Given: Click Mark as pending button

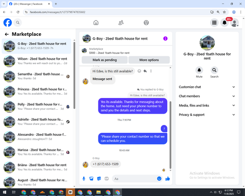Looking at the screenshot, I should click(104, 60).
